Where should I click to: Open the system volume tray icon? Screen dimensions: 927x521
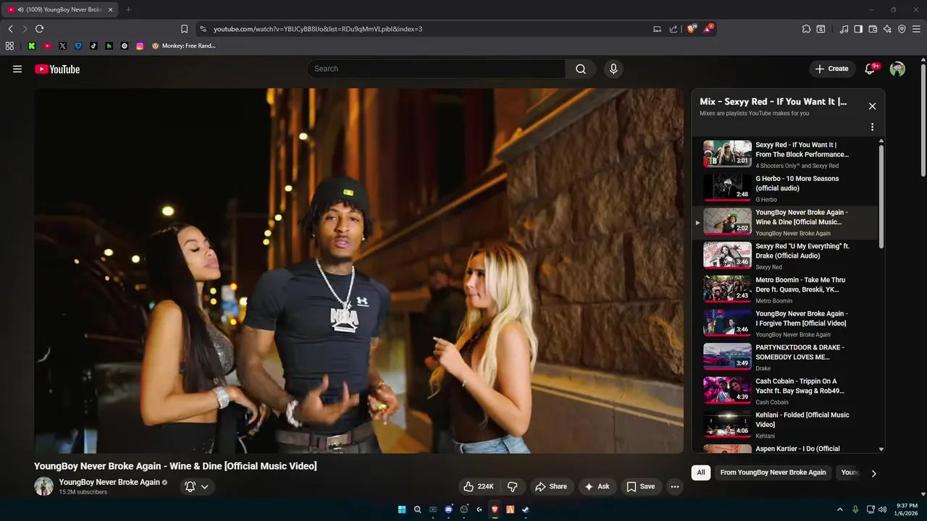click(x=882, y=509)
